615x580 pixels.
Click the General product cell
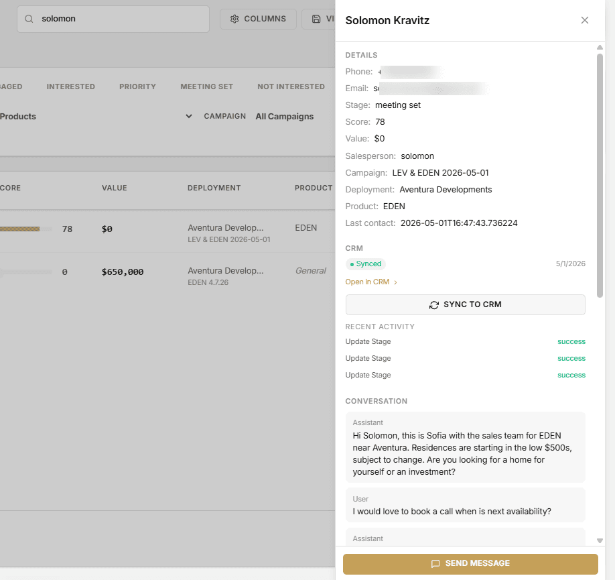(310, 271)
